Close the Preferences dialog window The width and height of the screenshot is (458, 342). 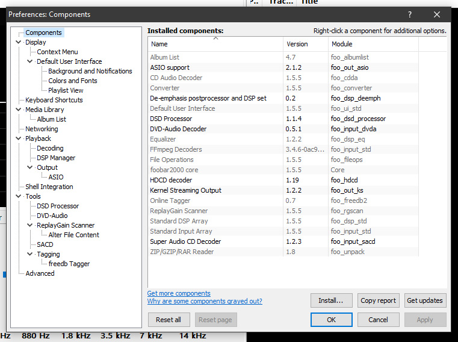click(x=437, y=14)
